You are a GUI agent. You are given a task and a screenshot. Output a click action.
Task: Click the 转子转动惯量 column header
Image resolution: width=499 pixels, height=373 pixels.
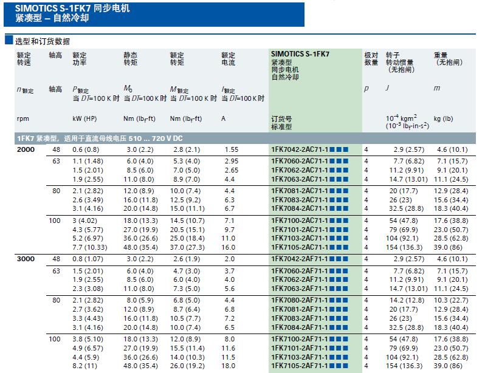click(x=399, y=62)
